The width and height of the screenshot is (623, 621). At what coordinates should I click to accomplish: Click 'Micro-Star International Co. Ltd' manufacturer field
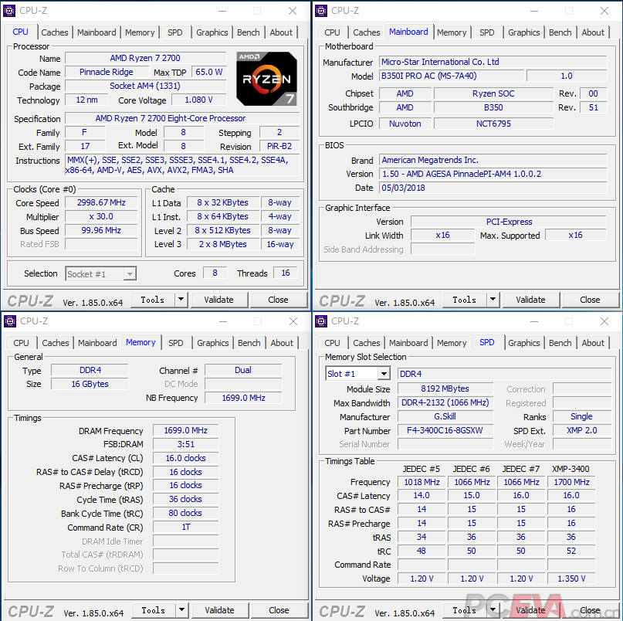click(x=493, y=62)
